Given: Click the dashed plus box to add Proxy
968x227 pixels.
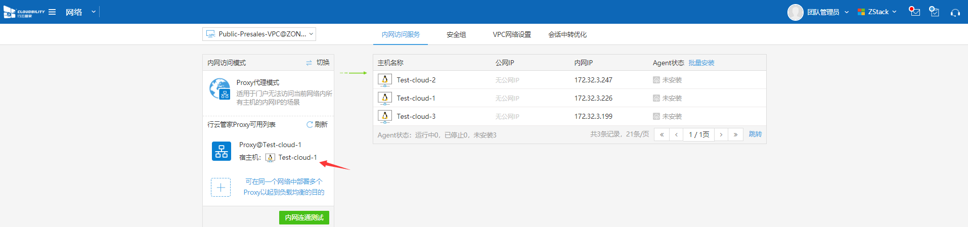Looking at the screenshot, I should pyautogui.click(x=221, y=187).
